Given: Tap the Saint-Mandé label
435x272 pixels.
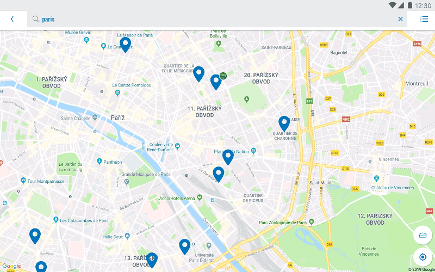Looking at the screenshot, I should pos(321,183).
